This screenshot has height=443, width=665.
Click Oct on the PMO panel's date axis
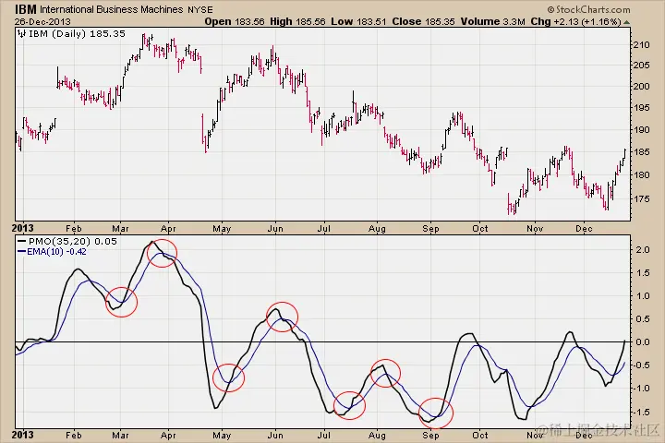click(x=479, y=436)
